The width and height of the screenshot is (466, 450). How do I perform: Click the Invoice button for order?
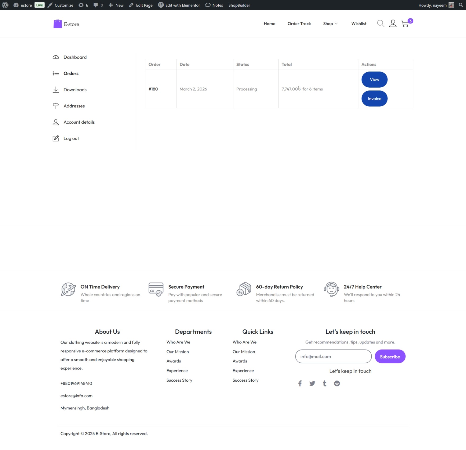pos(374,99)
